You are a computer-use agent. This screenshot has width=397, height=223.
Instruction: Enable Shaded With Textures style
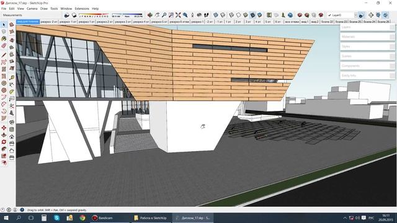(252, 15)
